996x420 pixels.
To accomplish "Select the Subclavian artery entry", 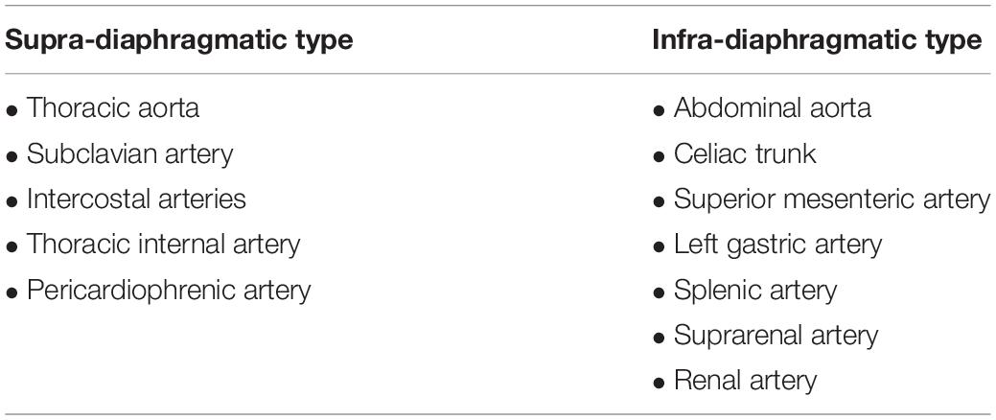I will (129, 153).
